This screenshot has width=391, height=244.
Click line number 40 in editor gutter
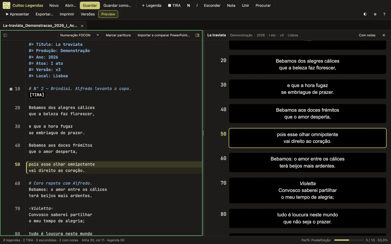point(17,146)
